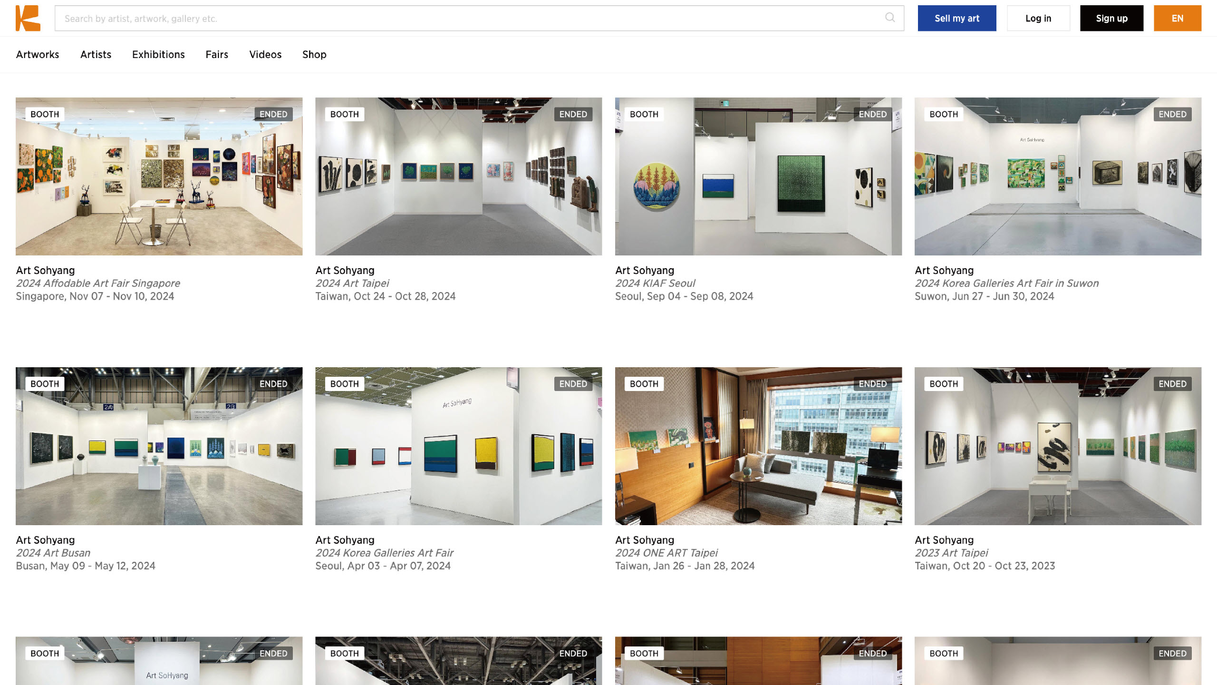
Task: Click Art Sohyang above 2024 Art Busan
Action: (46, 540)
